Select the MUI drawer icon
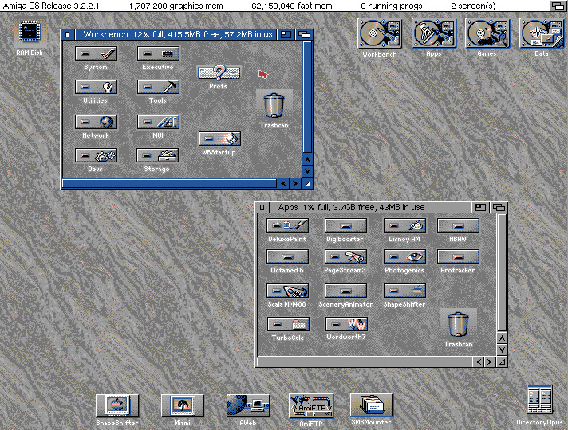Viewport: 568px width, 430px height. tap(158, 122)
